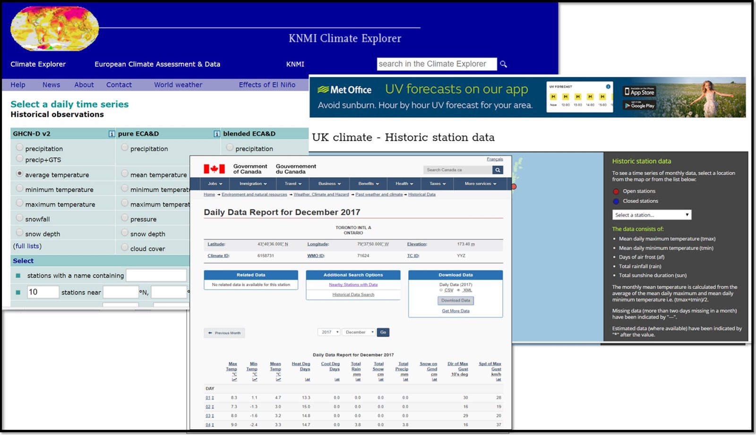Click the App Store badge
The image size is (756, 435).
tap(639, 91)
